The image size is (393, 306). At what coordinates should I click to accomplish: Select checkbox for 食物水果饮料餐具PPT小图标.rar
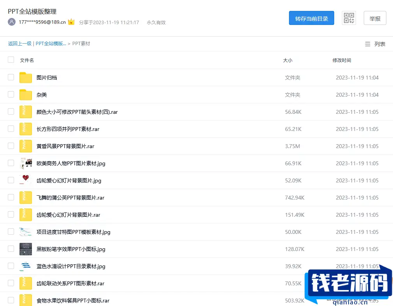11,300
